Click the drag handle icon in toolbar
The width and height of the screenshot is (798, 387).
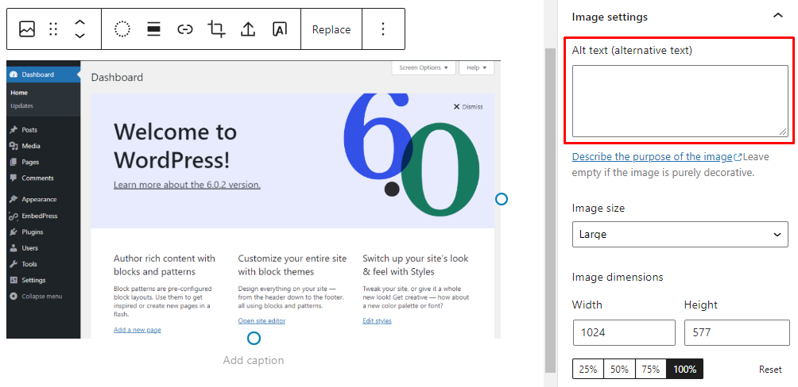(x=53, y=29)
